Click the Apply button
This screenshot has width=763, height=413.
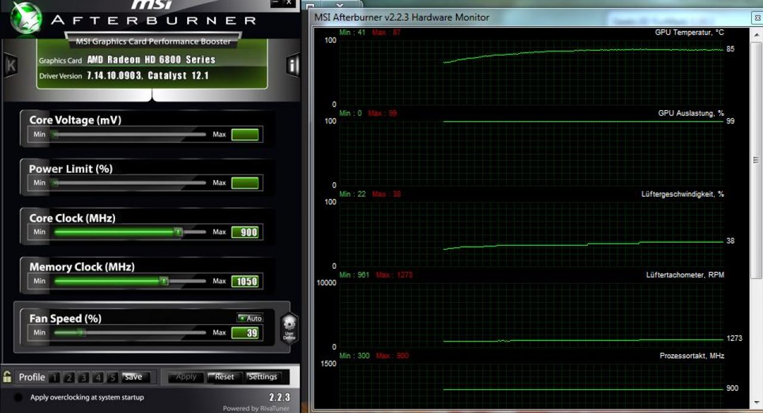pos(186,377)
